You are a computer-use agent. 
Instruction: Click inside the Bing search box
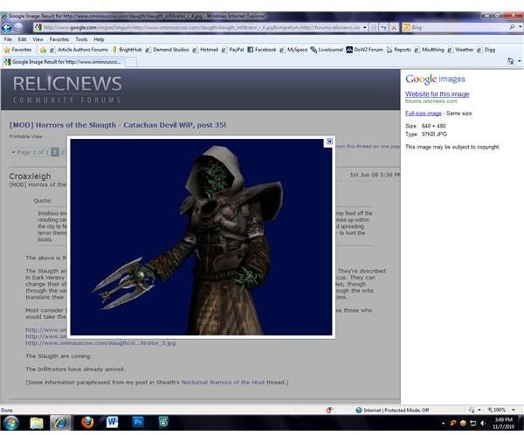point(458,27)
